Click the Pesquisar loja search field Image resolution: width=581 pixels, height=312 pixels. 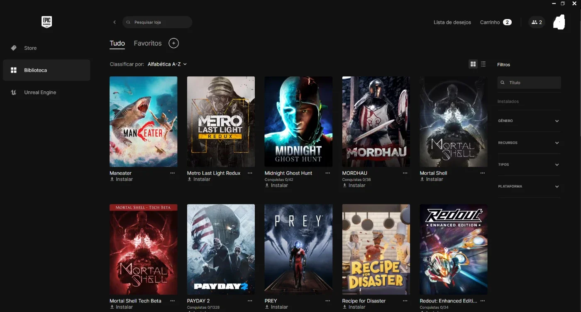(x=157, y=22)
